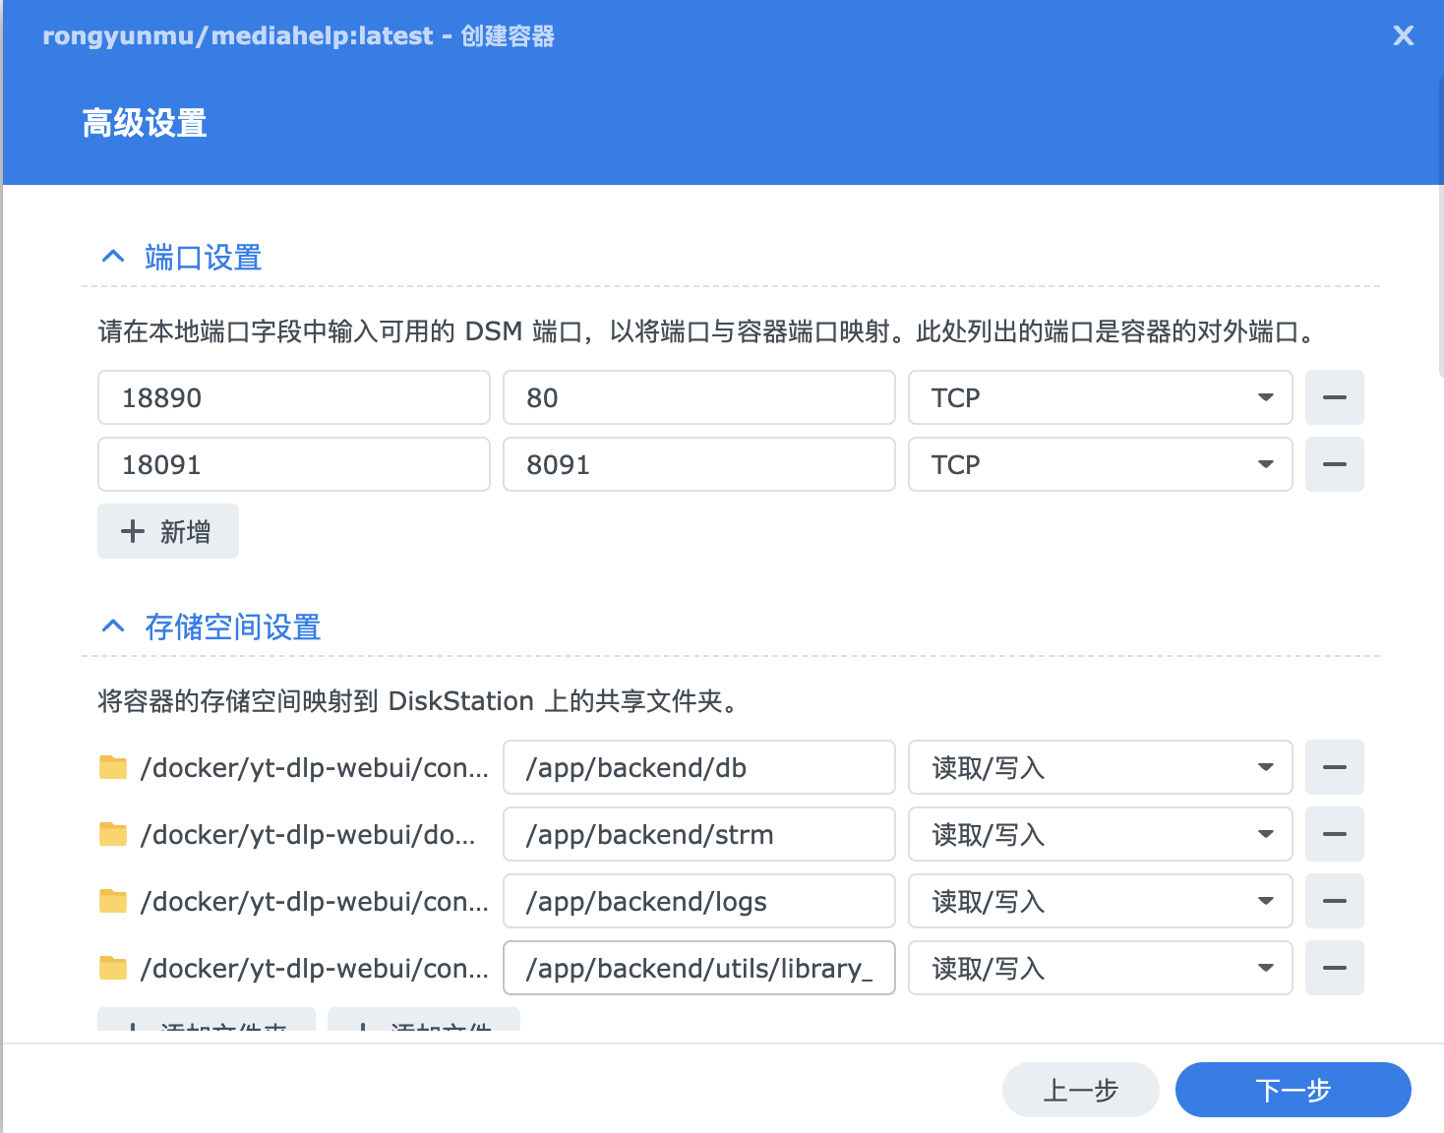Delete the /app/backend/db volume mapping
The width and height of the screenshot is (1444, 1133).
click(x=1334, y=767)
